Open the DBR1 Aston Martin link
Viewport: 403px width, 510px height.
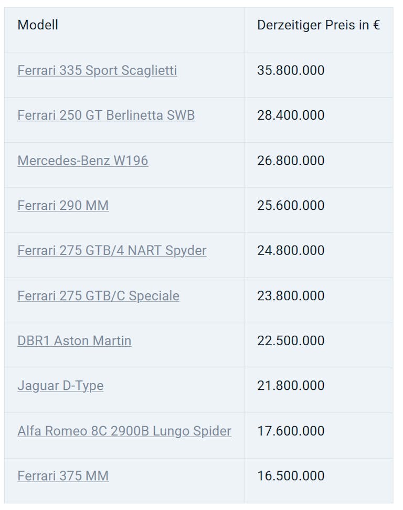tap(74, 341)
